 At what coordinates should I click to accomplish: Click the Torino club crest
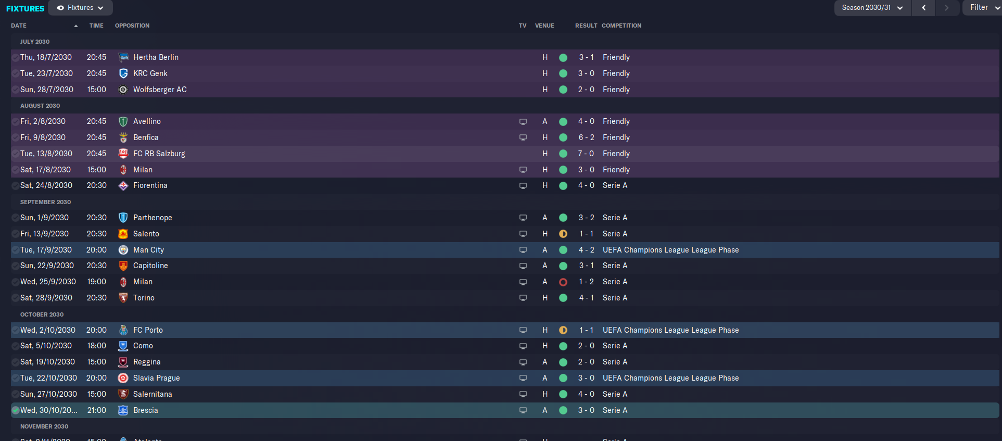pyautogui.click(x=123, y=298)
